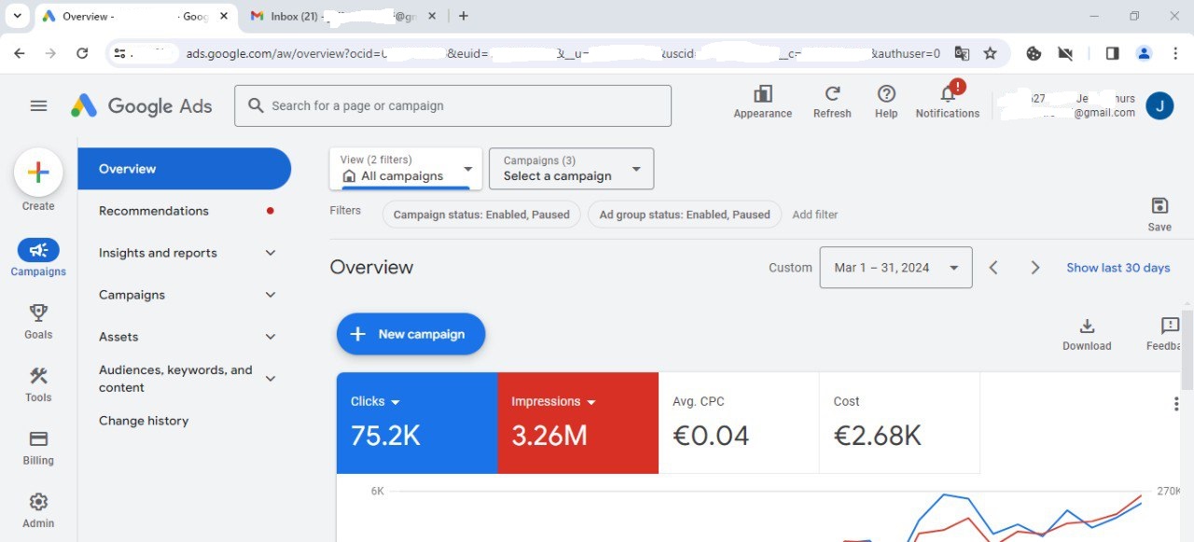Image resolution: width=1194 pixels, height=542 pixels.
Task: Close the Gmail Inbox tab
Action: point(432,16)
